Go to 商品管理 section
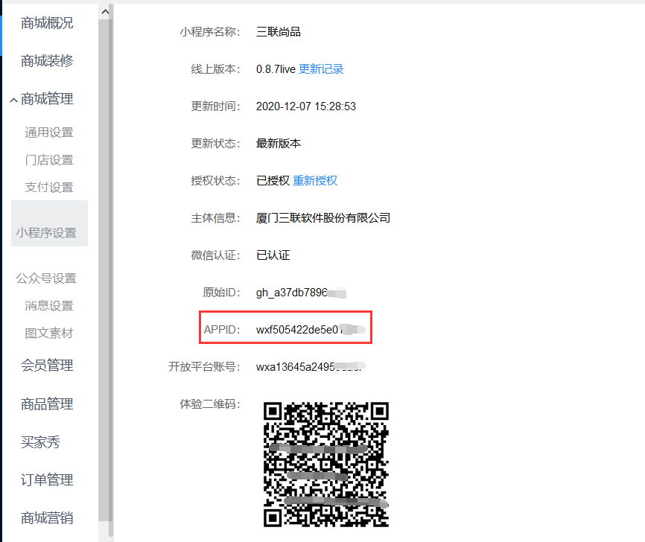 click(x=47, y=404)
